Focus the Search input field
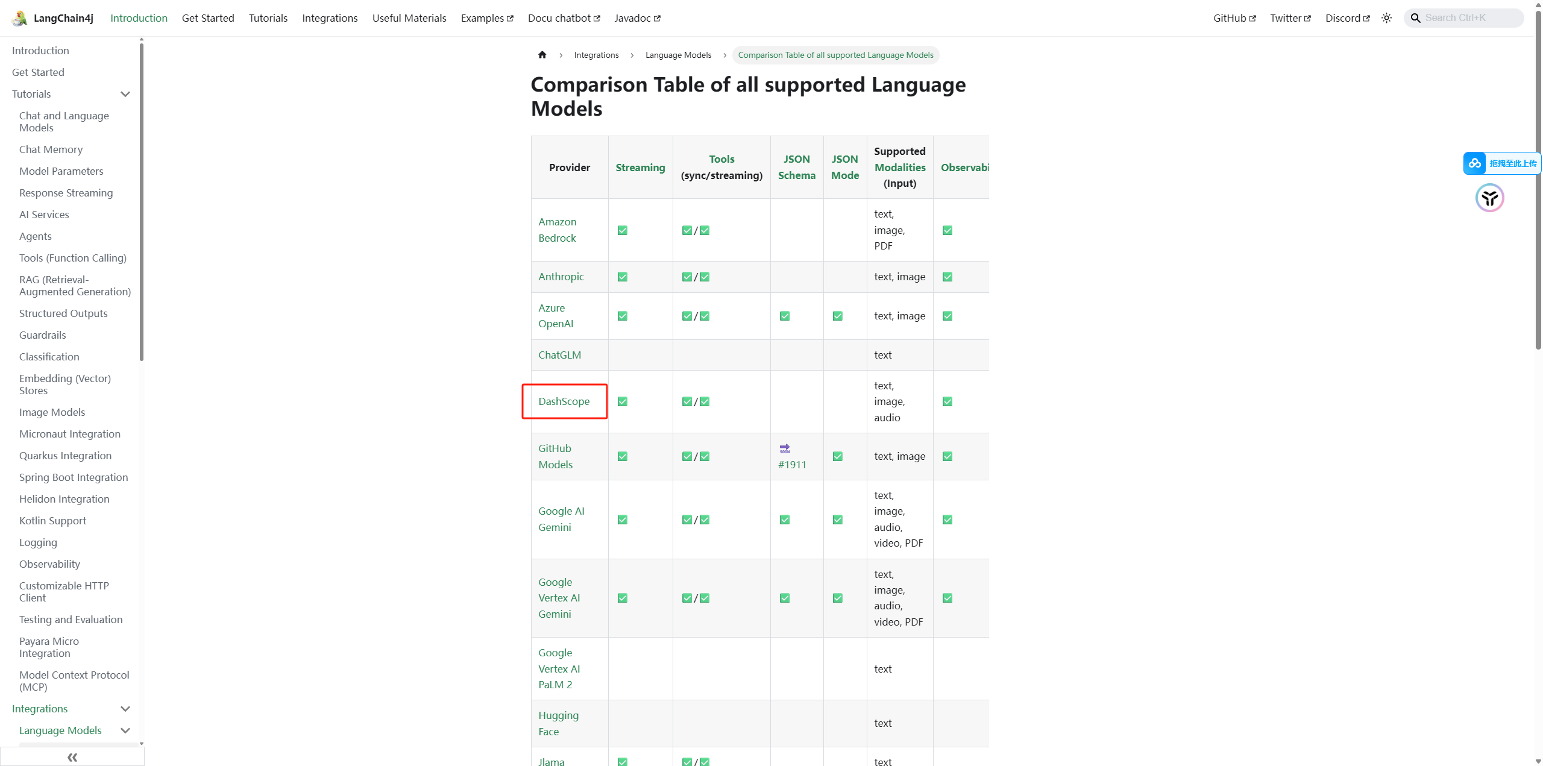Viewport: 1543px width, 766px height. click(1464, 18)
